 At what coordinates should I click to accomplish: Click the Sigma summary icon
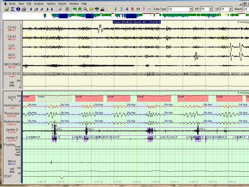(13, 9)
